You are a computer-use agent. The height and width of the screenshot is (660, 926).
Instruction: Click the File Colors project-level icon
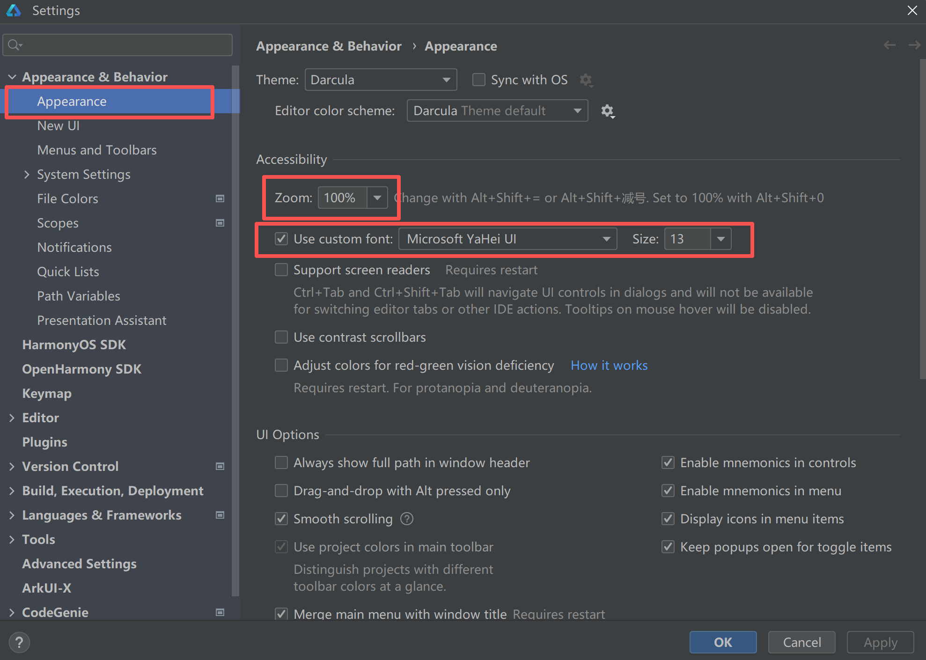[220, 198]
